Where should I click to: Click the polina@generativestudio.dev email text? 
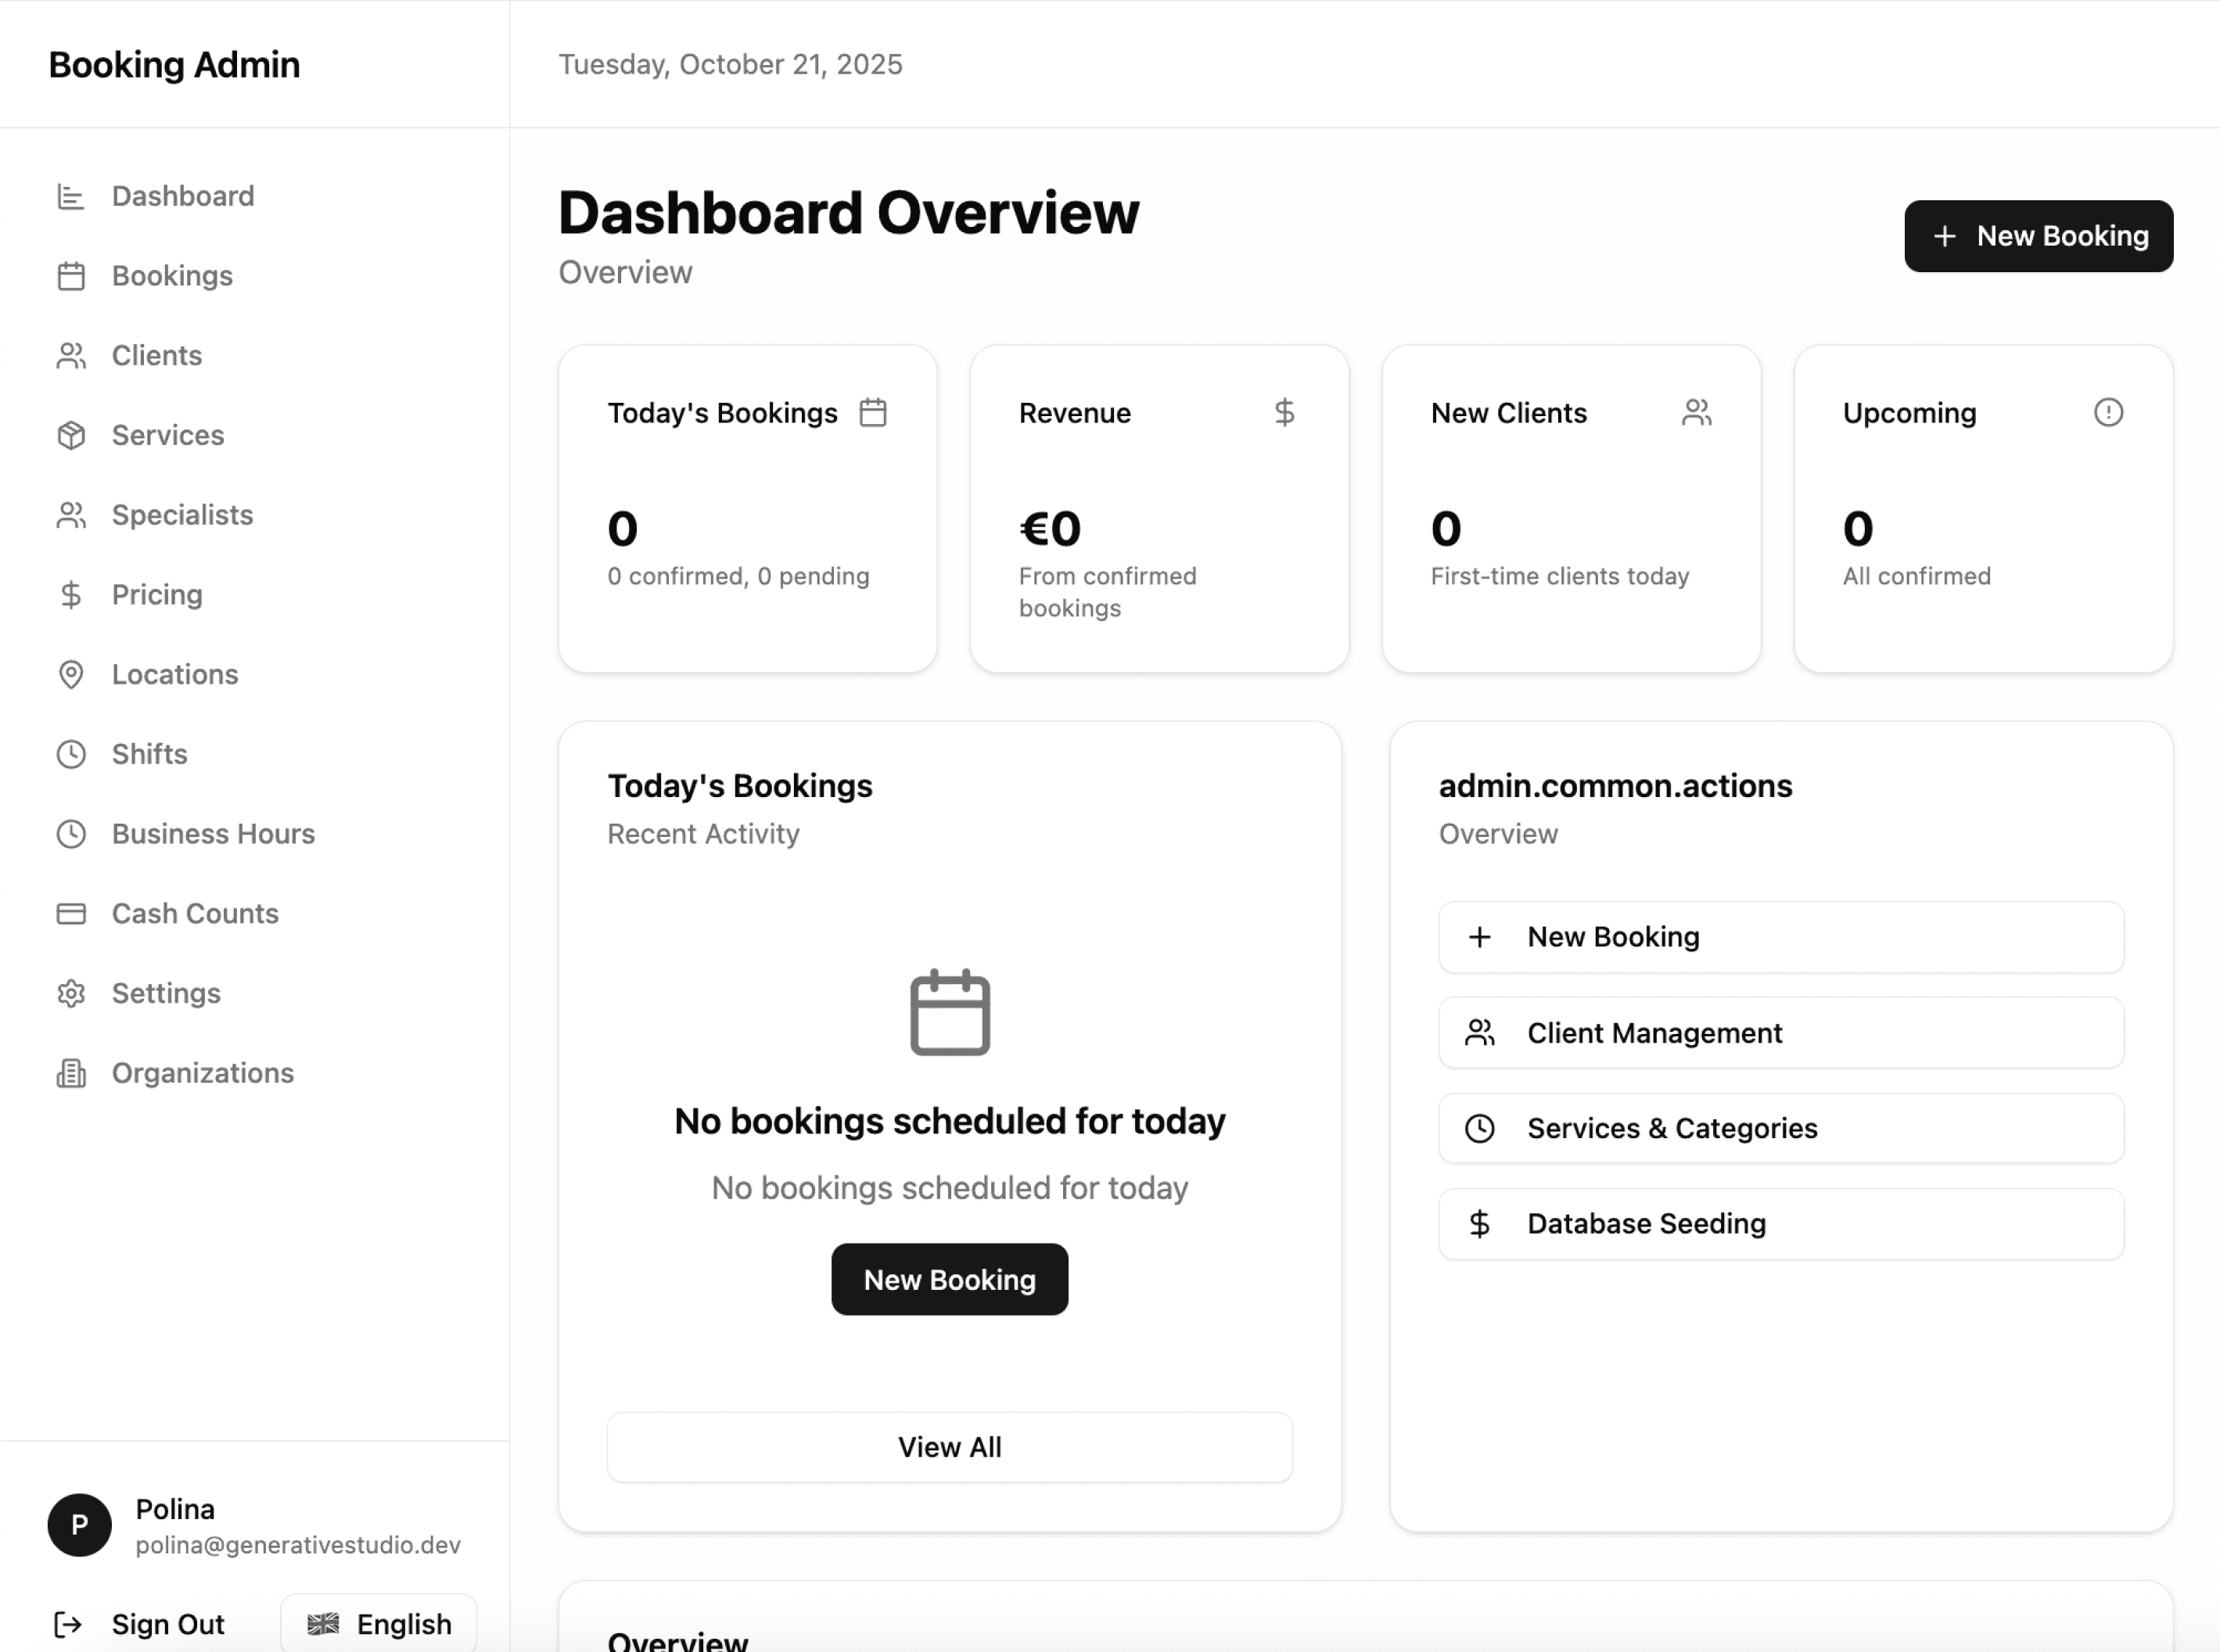pos(298,1545)
